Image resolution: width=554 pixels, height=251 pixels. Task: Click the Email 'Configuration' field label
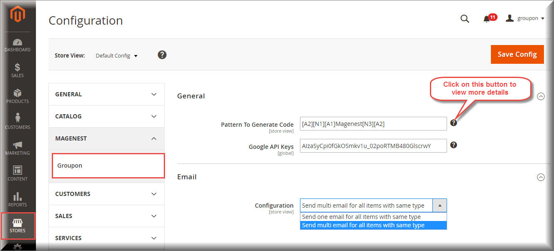274,206
